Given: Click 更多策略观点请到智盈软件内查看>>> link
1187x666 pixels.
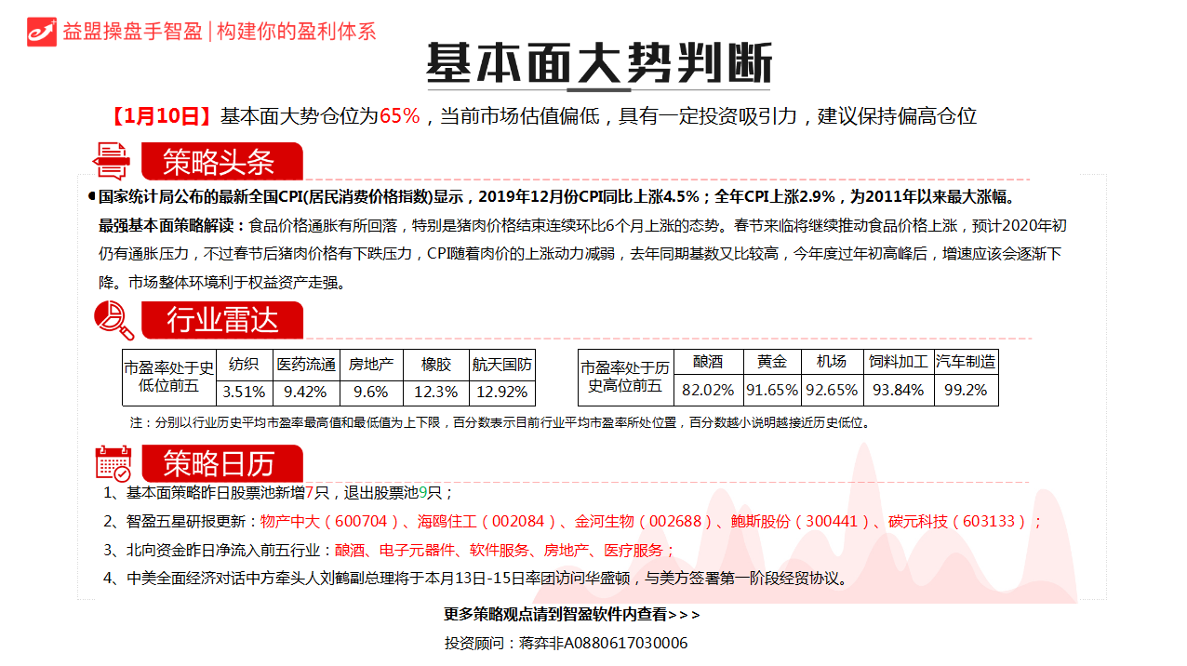Looking at the screenshot, I should pyautogui.click(x=571, y=615).
